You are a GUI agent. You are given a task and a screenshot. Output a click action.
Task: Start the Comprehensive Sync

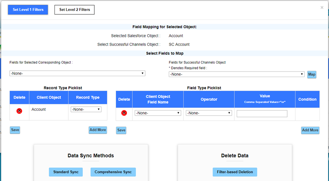(113, 172)
